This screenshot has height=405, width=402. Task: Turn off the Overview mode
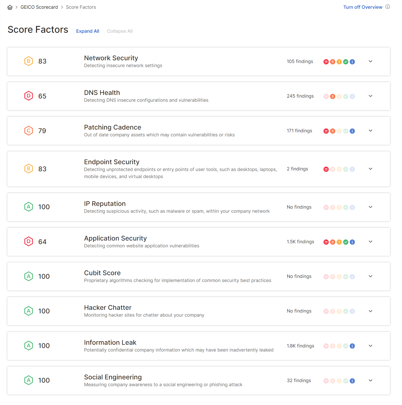pos(362,7)
